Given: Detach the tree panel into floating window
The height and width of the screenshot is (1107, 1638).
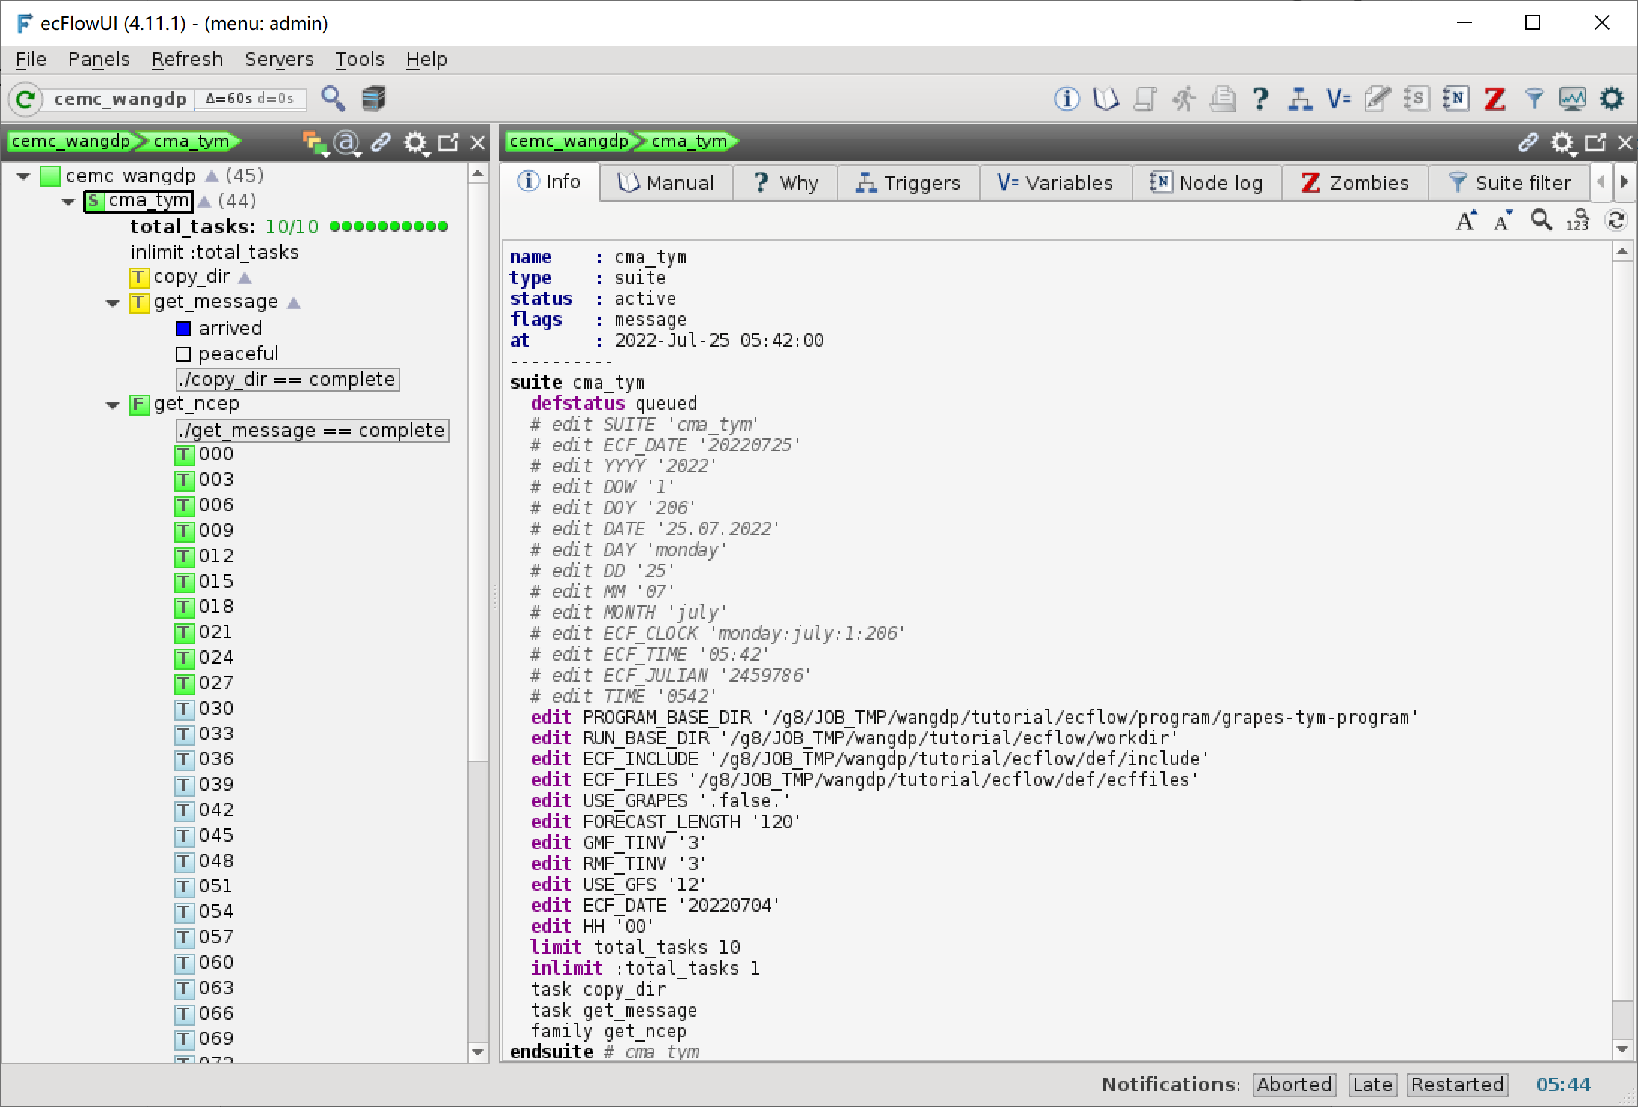Looking at the screenshot, I should click(448, 142).
